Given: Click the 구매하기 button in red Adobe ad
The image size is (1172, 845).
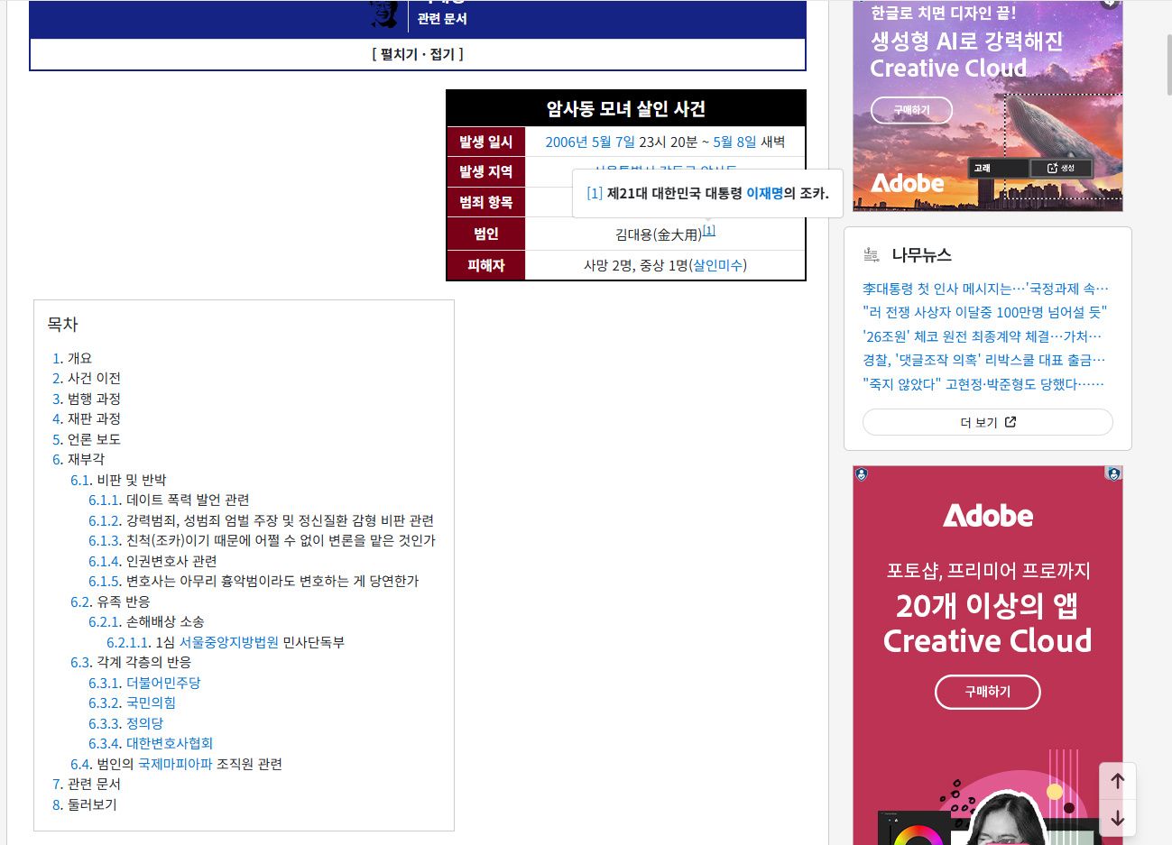Looking at the screenshot, I should [x=988, y=692].
